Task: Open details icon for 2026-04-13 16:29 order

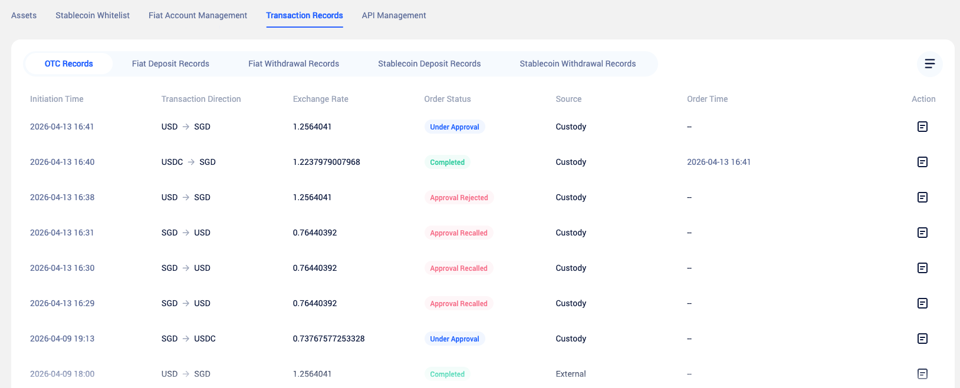Action: click(922, 303)
